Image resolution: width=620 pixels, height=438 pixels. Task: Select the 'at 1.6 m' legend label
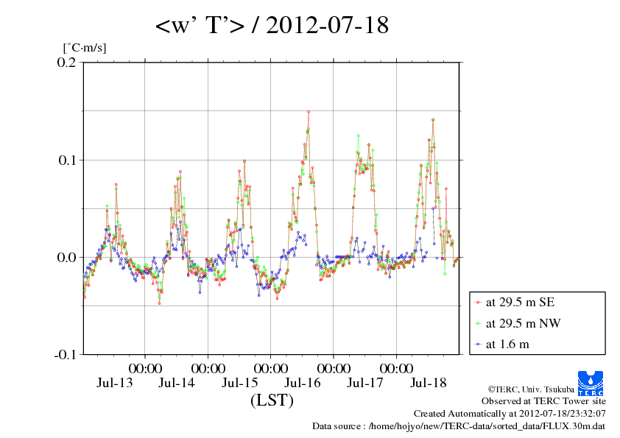click(507, 345)
